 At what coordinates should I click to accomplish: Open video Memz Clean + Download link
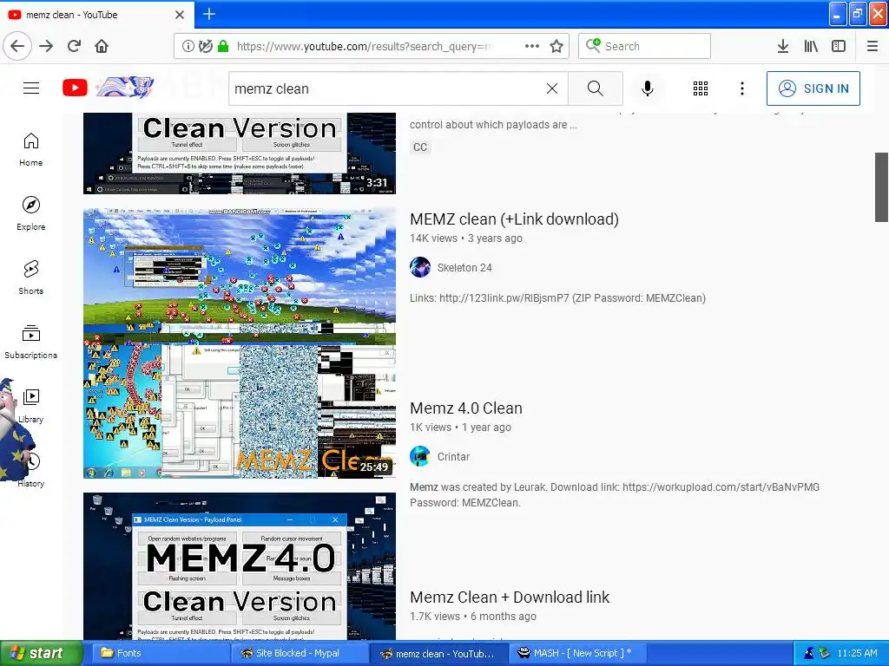(x=510, y=597)
